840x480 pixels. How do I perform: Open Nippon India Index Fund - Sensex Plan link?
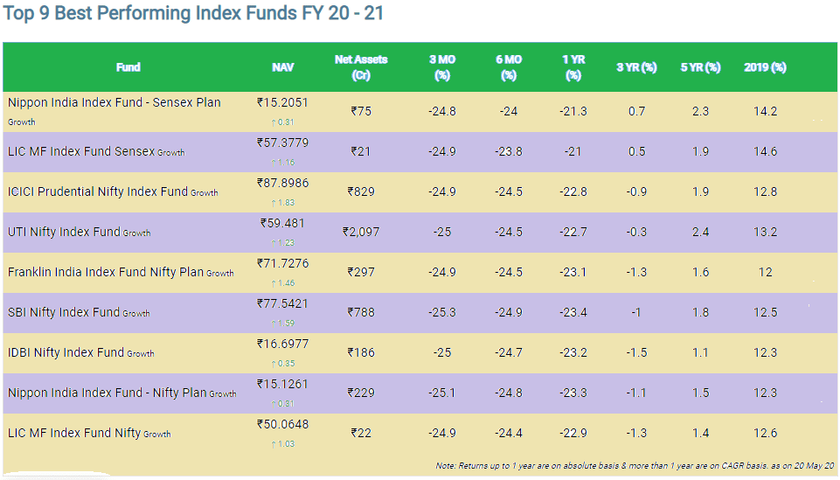[x=115, y=102]
